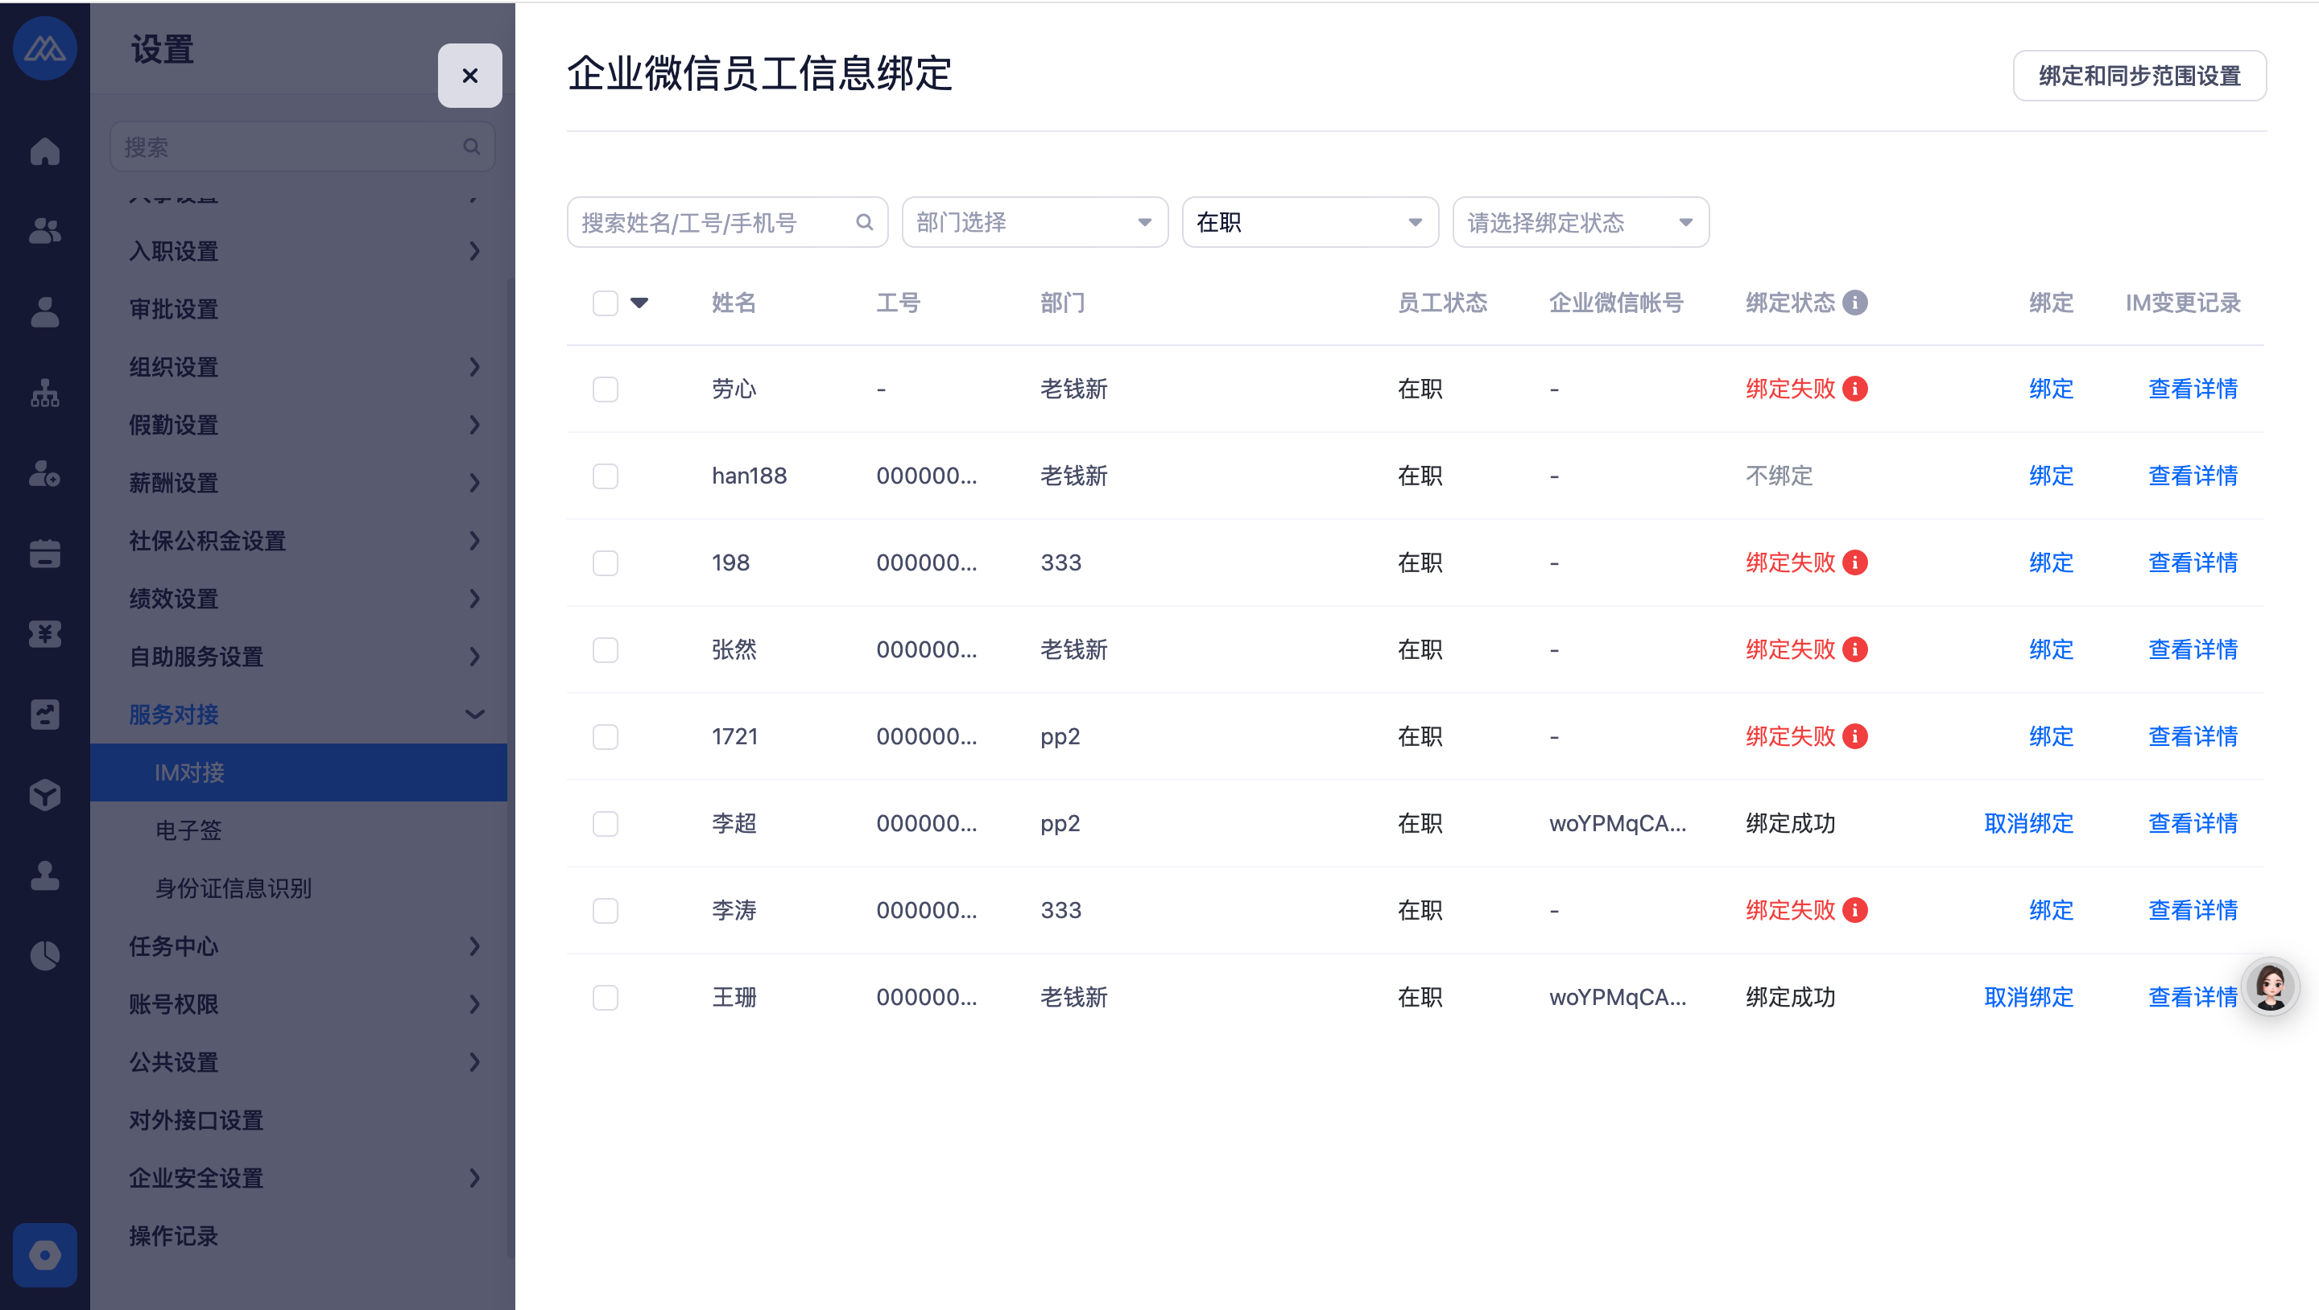Viewport: 2319px width, 1310px height.
Task: Select 电子签 submenu item
Action: (188, 830)
